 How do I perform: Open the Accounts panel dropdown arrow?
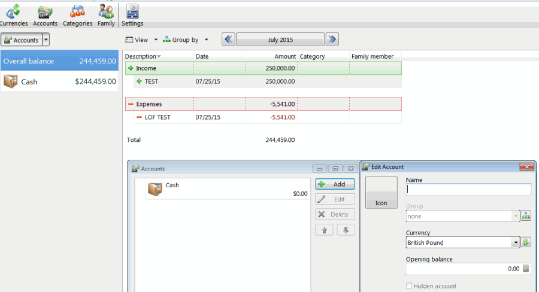point(46,40)
